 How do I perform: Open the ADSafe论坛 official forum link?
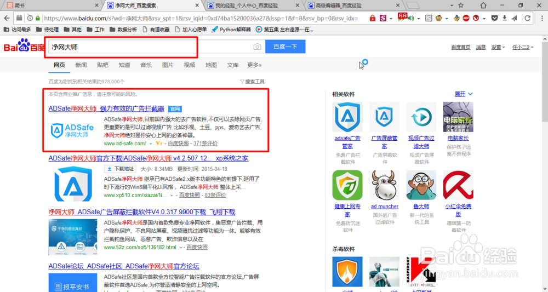[x=124, y=266]
